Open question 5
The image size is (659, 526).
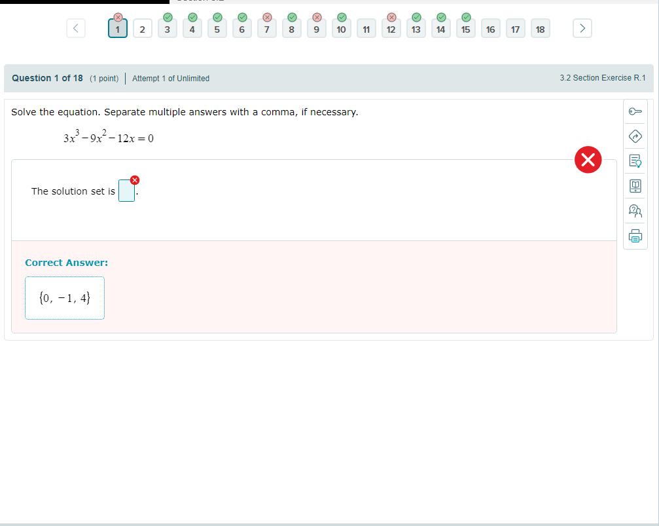tap(217, 29)
